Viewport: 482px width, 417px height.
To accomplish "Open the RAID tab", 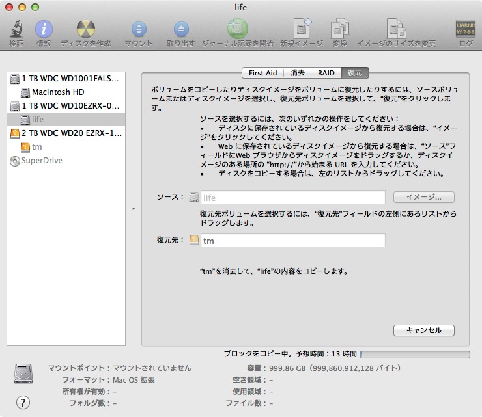I will [x=327, y=73].
